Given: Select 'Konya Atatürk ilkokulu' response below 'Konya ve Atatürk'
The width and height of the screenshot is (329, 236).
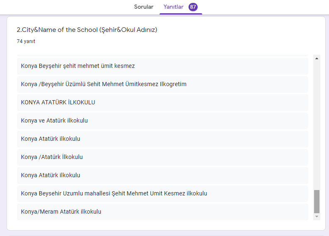Looking at the screenshot, I should point(51,139).
